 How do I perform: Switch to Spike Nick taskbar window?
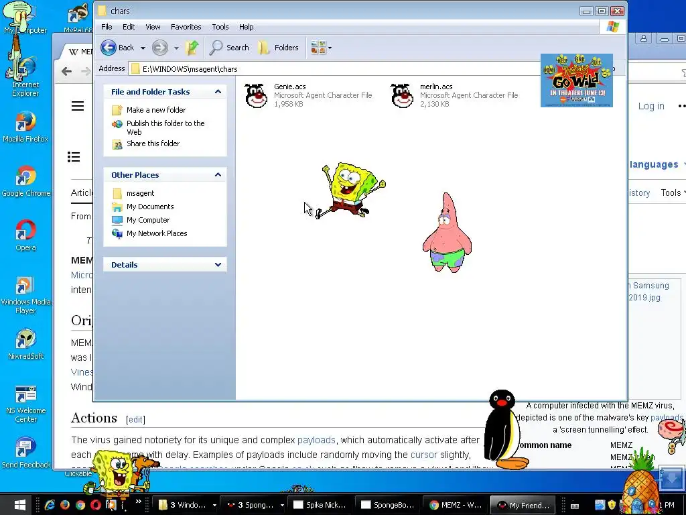click(320, 505)
